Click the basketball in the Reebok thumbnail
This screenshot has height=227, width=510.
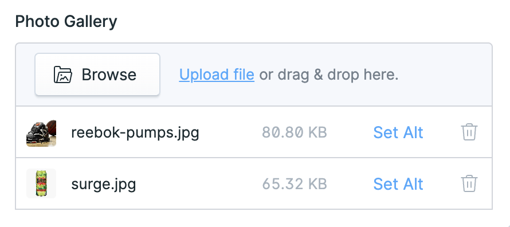tap(52, 126)
